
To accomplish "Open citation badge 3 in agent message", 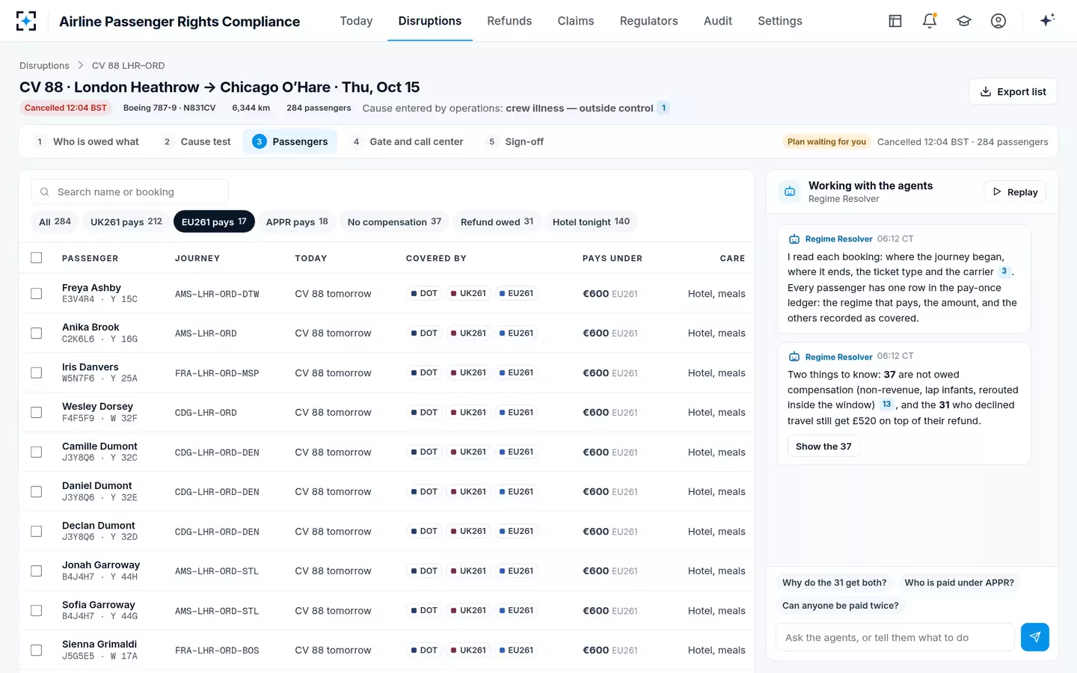I will [x=1004, y=271].
